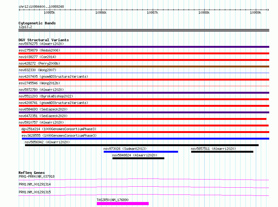Select the thin blue line under nsv832330

tap(144, 73)
